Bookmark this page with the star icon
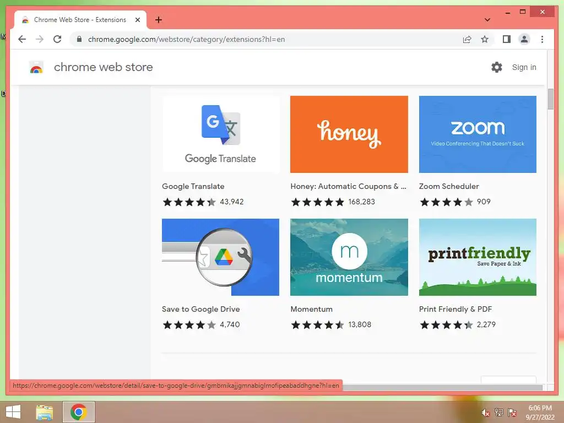The height and width of the screenshot is (423, 564). (x=485, y=39)
